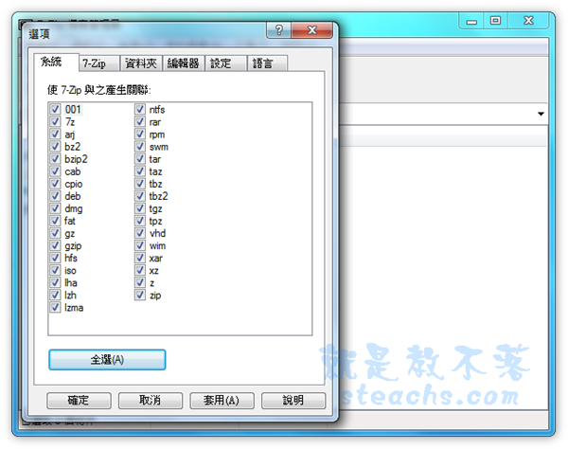Viewport: 568px width, 449px height.
Task: Apply changes with the 套用(A) button
Action: pos(222,401)
